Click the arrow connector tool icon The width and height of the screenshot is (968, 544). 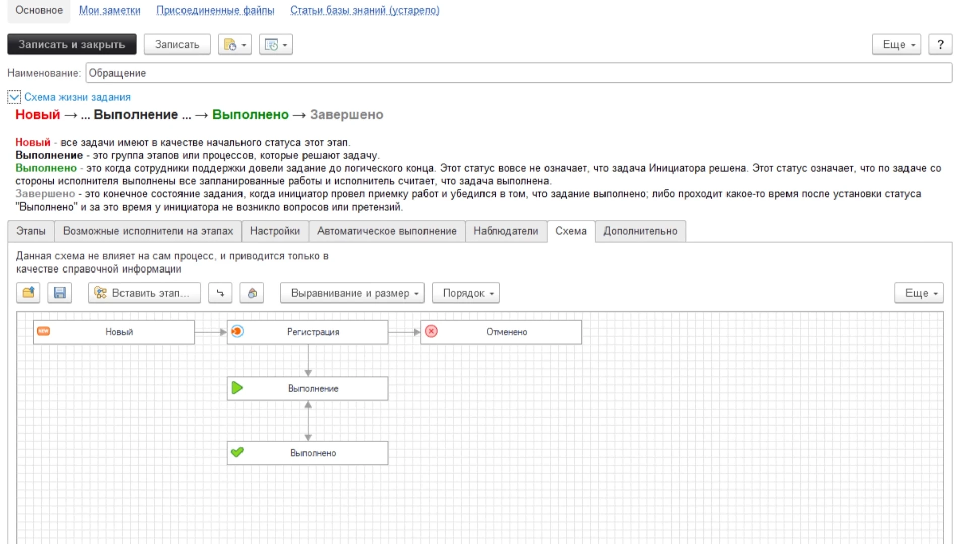tap(220, 293)
